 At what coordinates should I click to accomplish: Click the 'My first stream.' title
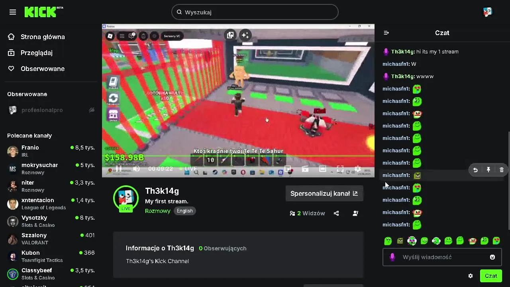167,201
